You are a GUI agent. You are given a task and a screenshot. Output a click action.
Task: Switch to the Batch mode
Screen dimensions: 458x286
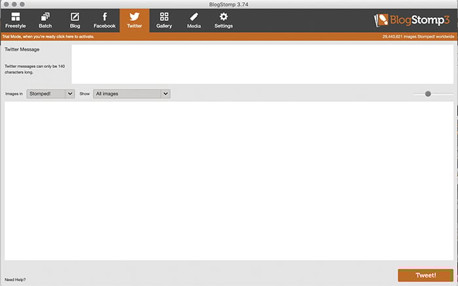click(x=45, y=20)
